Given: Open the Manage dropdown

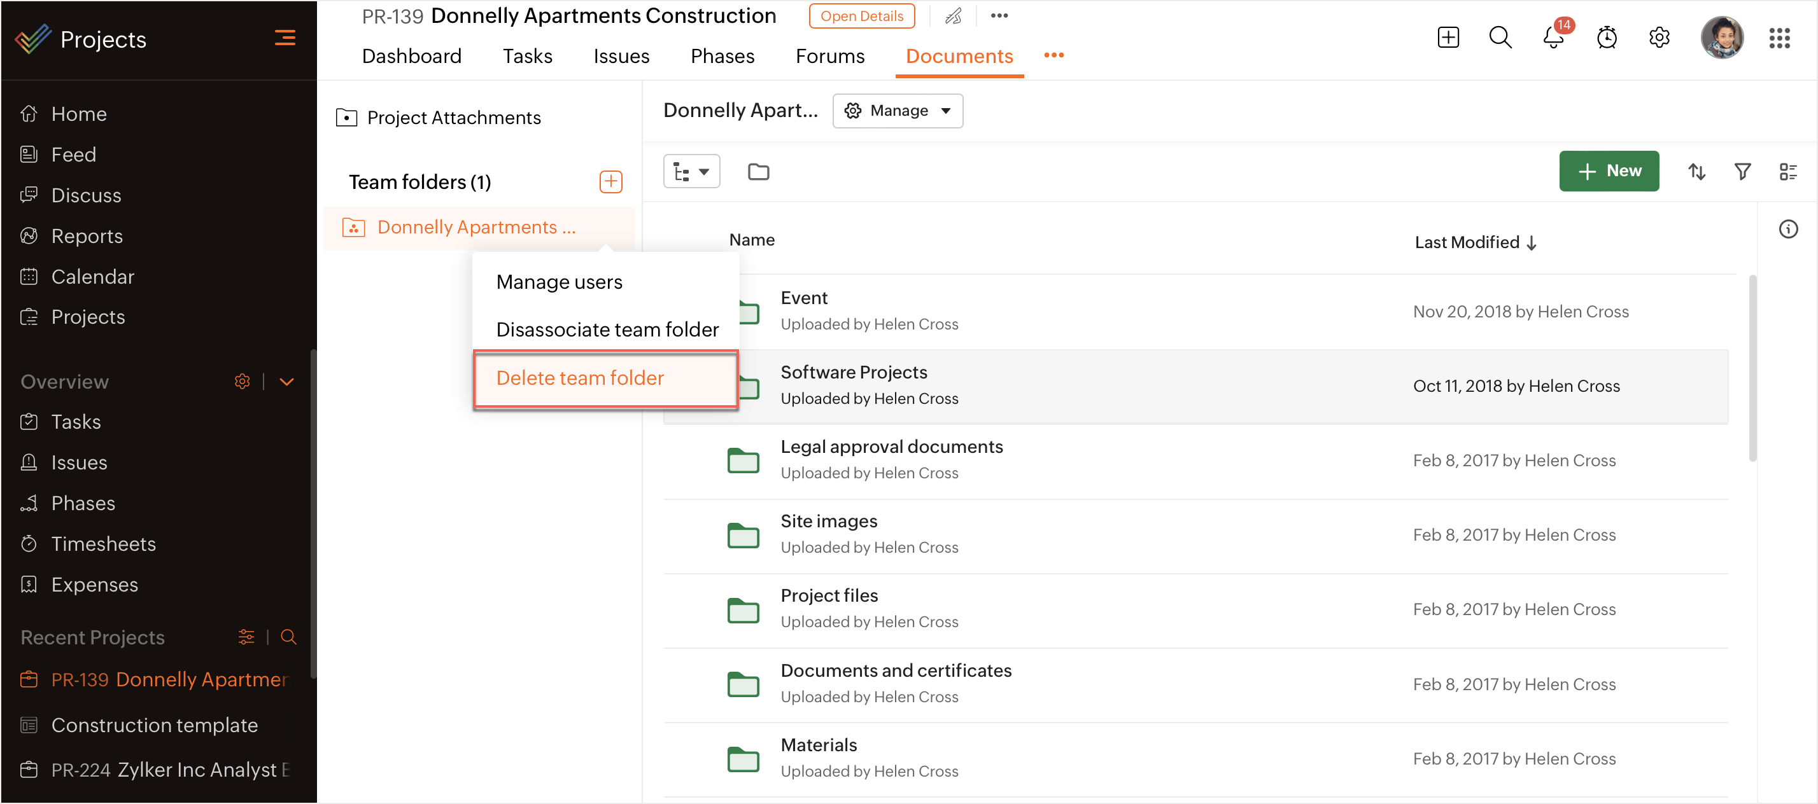Looking at the screenshot, I should point(898,111).
